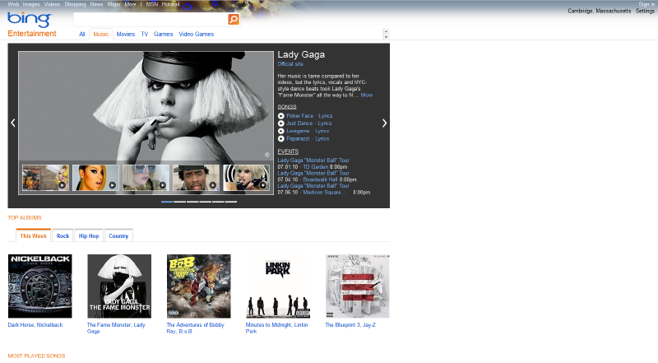
Task: Play the Just Dance song
Action: [281, 123]
